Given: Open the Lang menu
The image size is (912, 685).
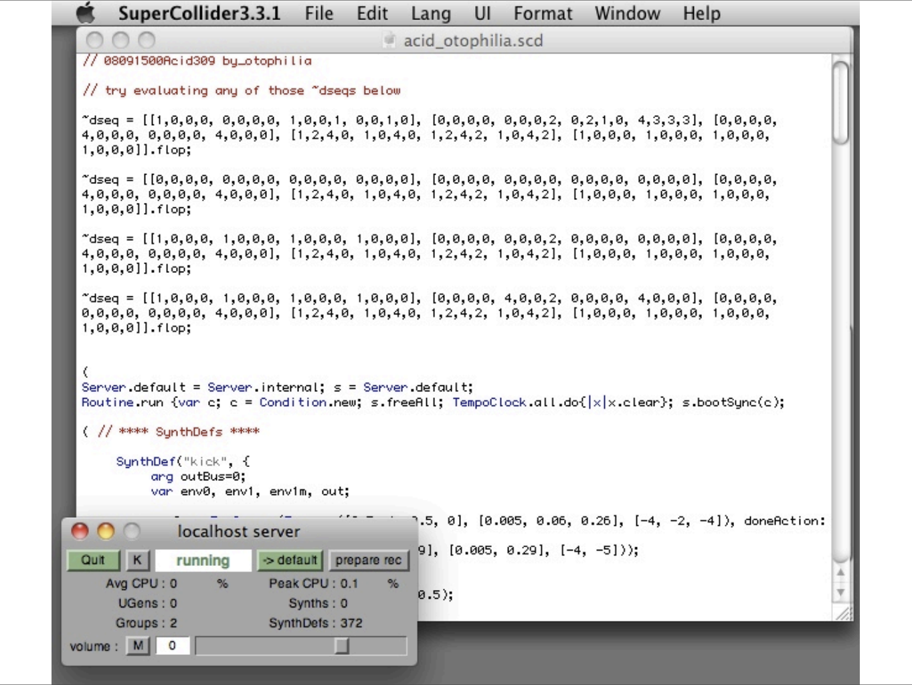Looking at the screenshot, I should tap(431, 13).
